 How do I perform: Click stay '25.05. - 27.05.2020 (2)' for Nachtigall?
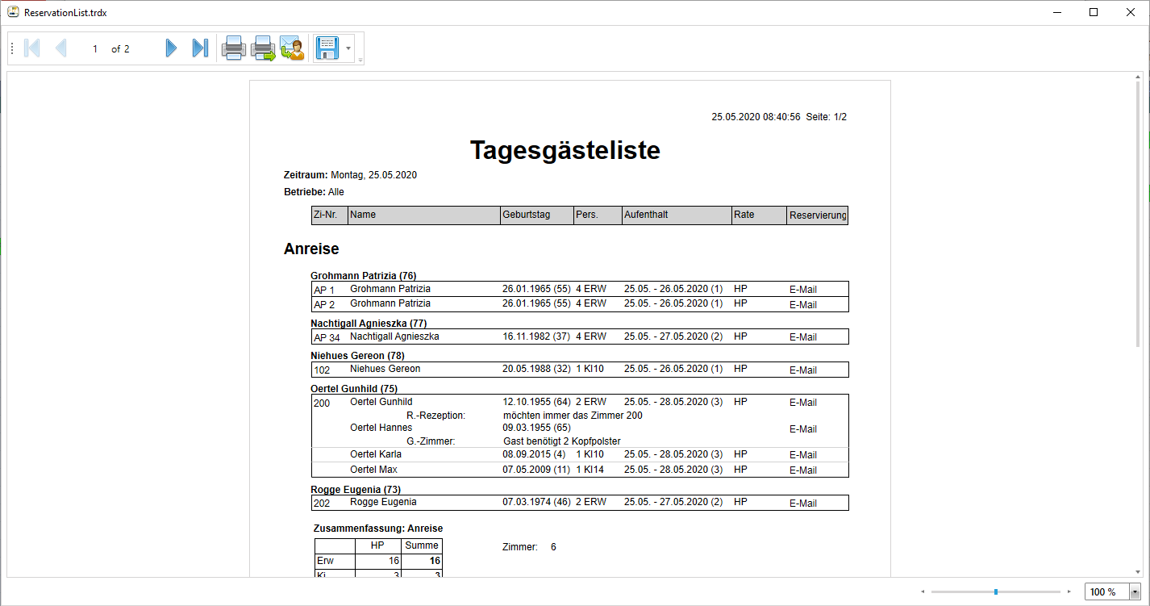[673, 336]
